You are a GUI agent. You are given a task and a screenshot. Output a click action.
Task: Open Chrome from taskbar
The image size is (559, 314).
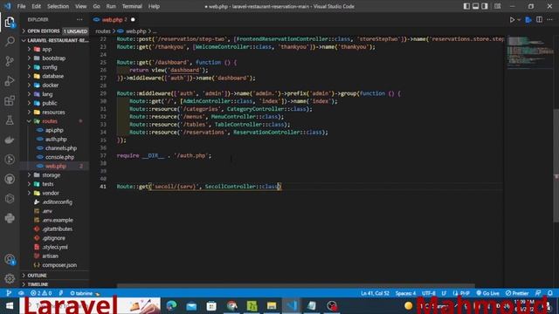tap(231, 306)
